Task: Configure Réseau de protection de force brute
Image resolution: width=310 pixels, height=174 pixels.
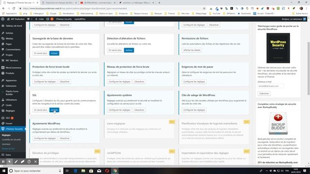Action: (120, 82)
